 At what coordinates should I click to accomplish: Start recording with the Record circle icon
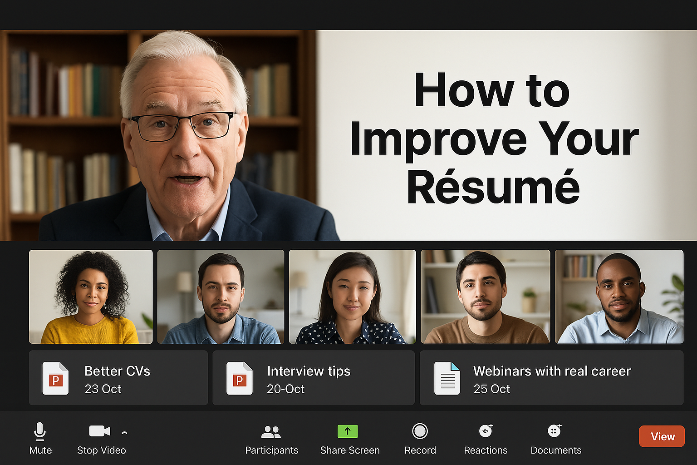(x=420, y=431)
